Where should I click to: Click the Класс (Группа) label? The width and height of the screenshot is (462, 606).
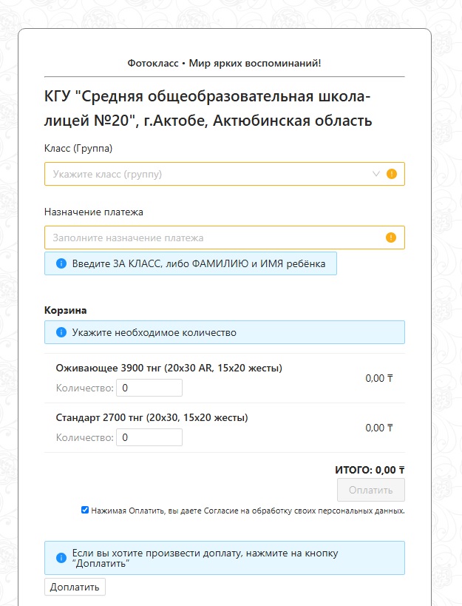(x=78, y=149)
